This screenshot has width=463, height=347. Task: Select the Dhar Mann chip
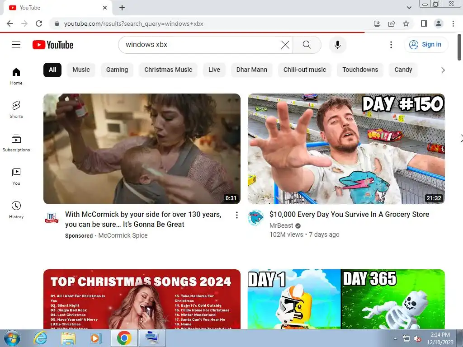251,70
